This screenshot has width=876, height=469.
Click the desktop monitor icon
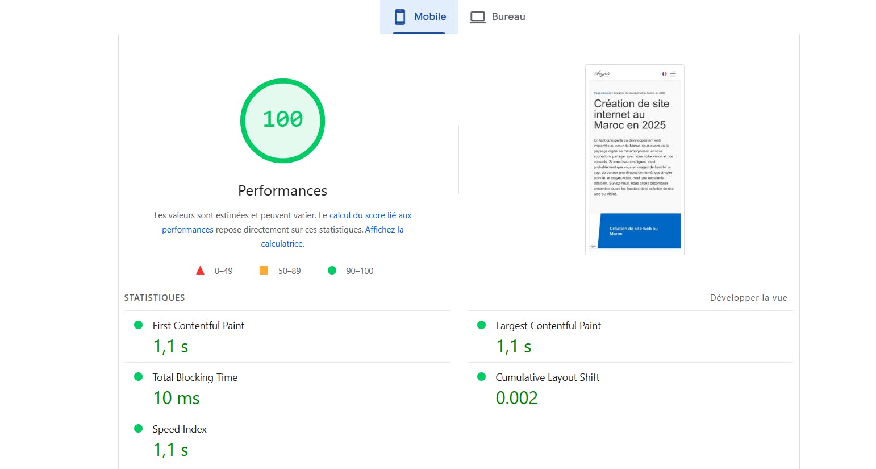tap(478, 17)
